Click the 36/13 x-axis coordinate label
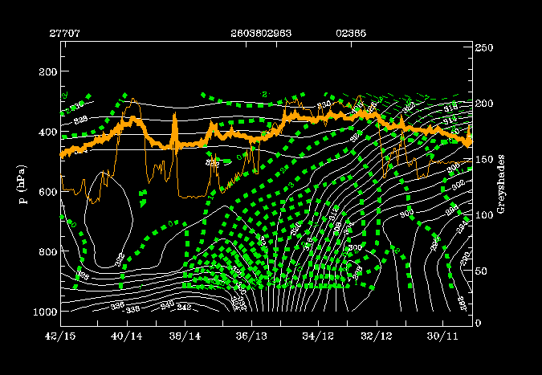542x375 pixels. (x=252, y=335)
